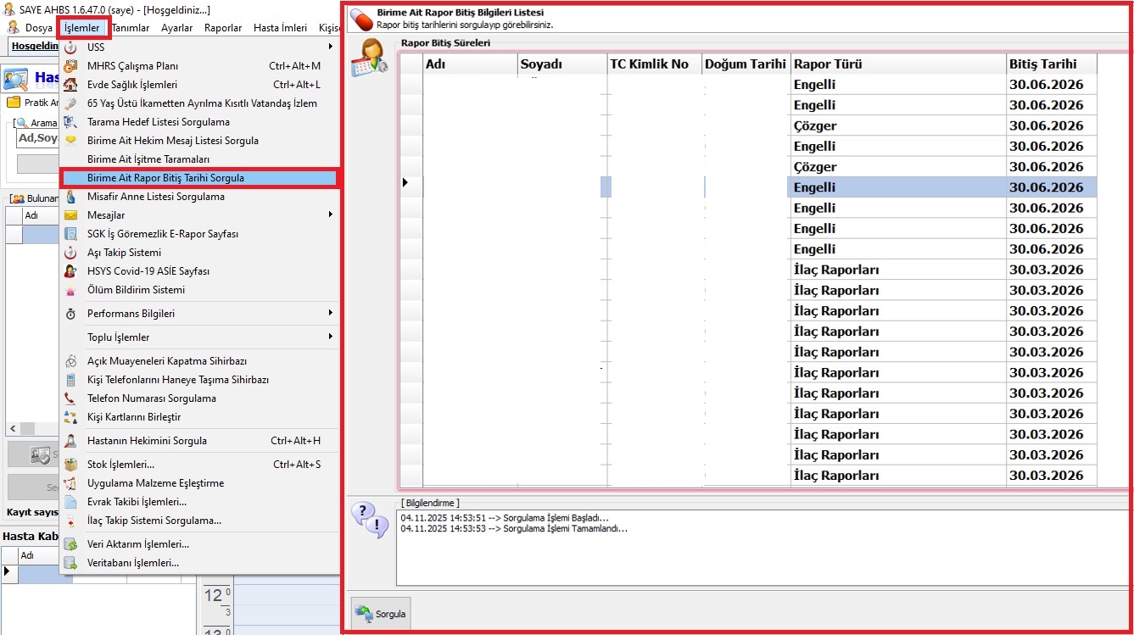Click the Misafir Anne Listesi icon
Screen dimensions: 1134x635
click(70, 197)
